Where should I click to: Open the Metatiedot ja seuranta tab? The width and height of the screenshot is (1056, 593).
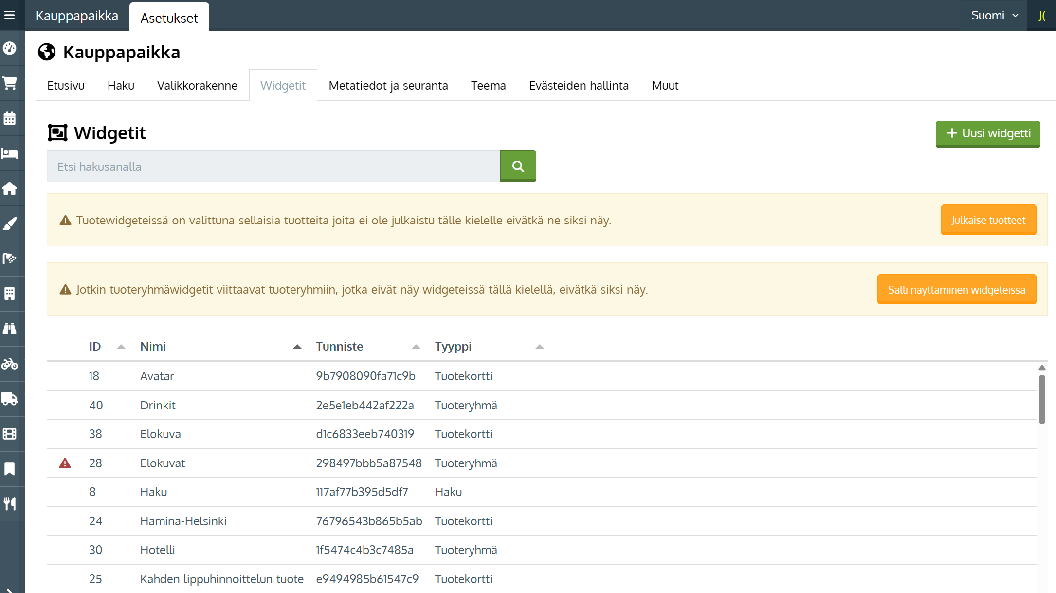pyautogui.click(x=388, y=85)
